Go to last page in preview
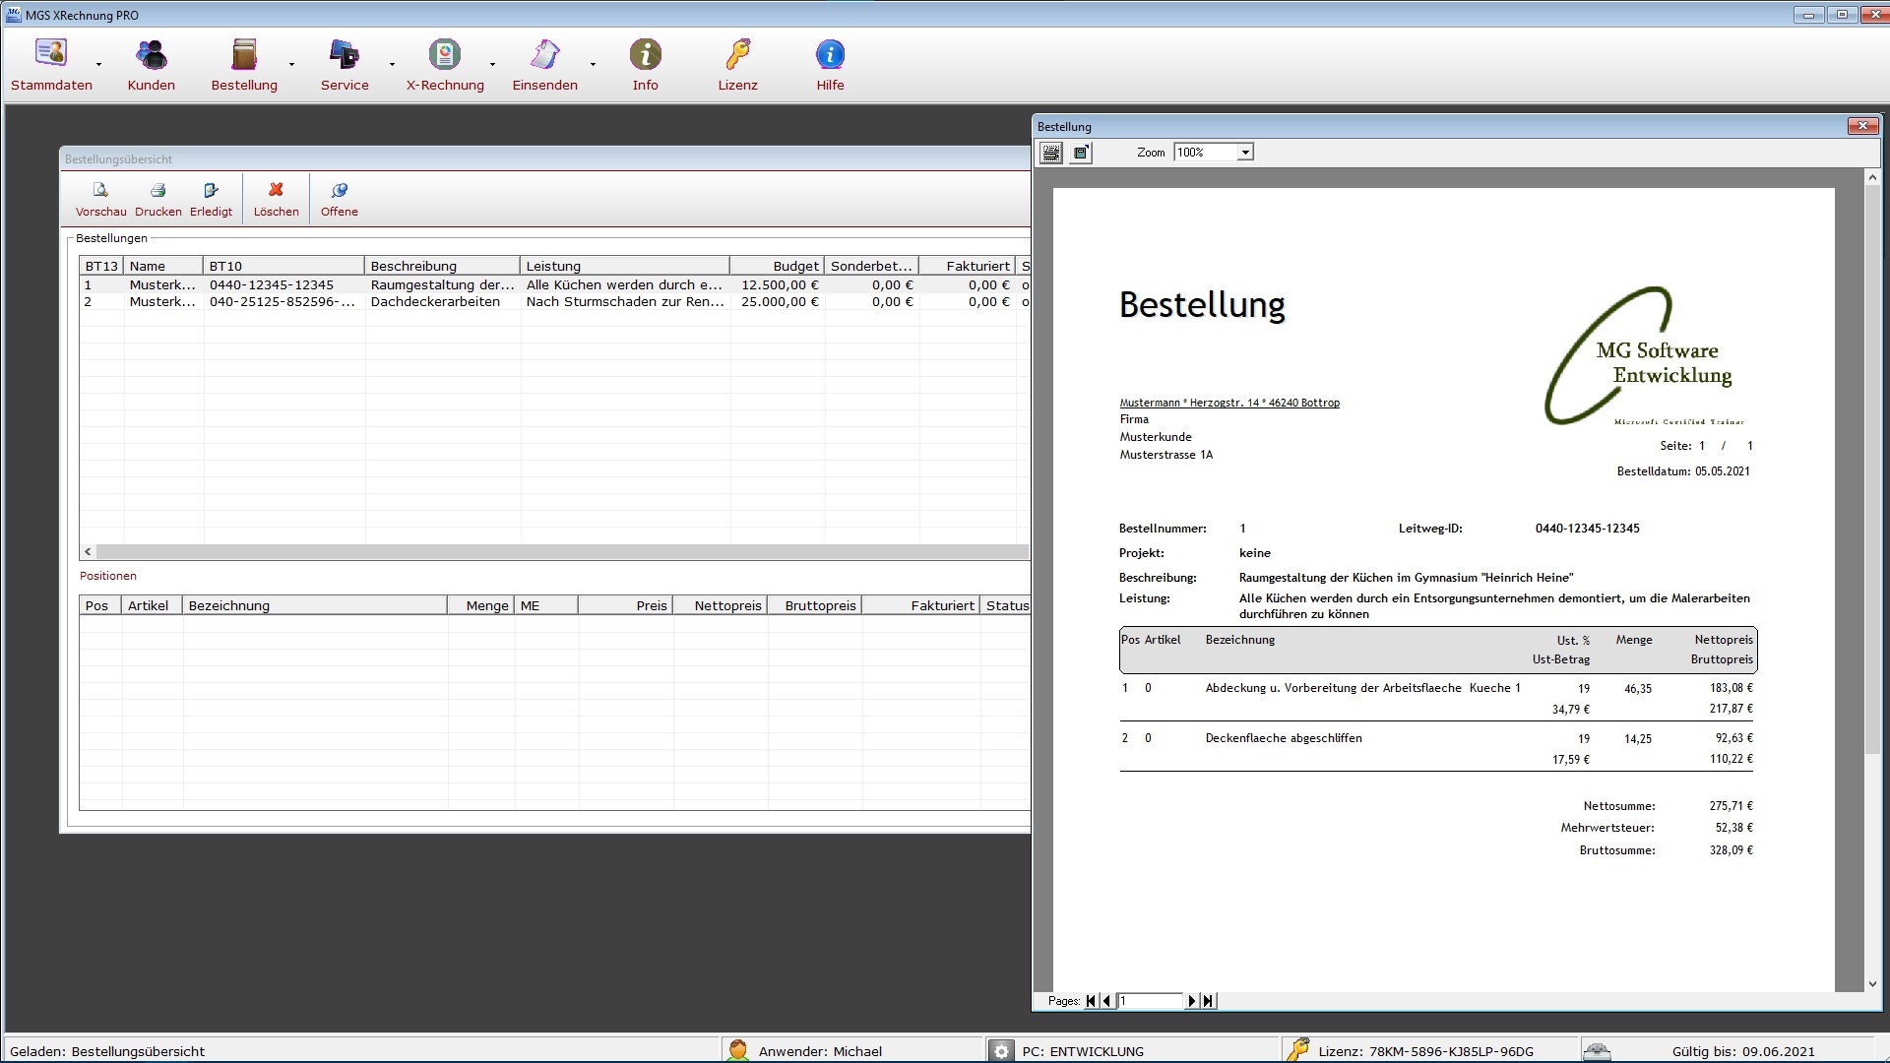 click(x=1209, y=1001)
